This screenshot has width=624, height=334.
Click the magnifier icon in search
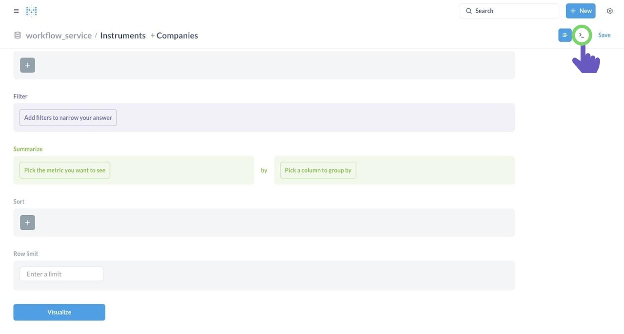coord(469,11)
